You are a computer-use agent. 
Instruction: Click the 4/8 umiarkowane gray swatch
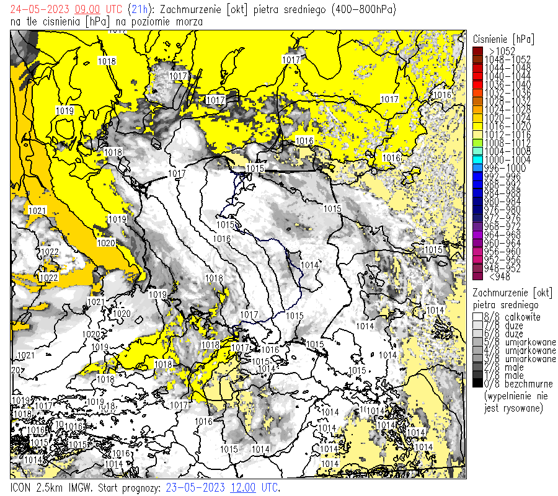(477, 350)
